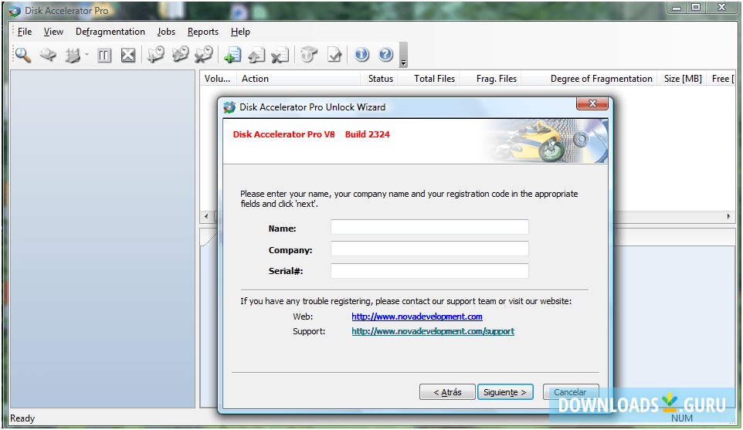Click the horizontal scrollbar right arrow

(728, 216)
